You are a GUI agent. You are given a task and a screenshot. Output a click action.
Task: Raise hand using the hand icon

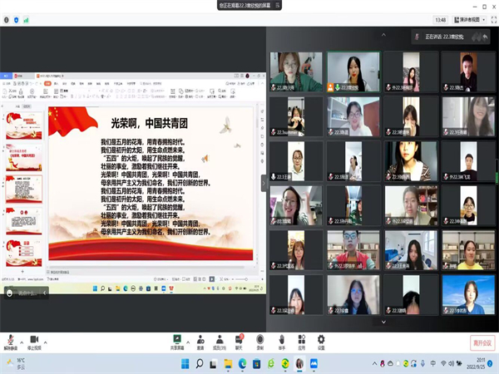(280, 339)
